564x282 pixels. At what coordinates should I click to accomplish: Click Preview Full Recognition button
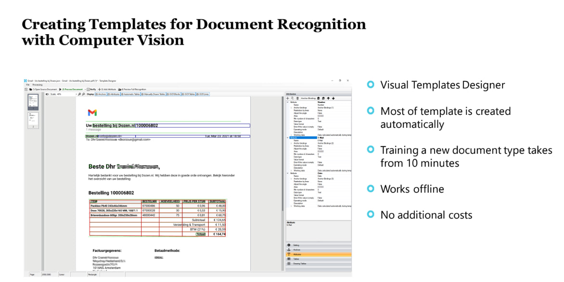click(132, 89)
